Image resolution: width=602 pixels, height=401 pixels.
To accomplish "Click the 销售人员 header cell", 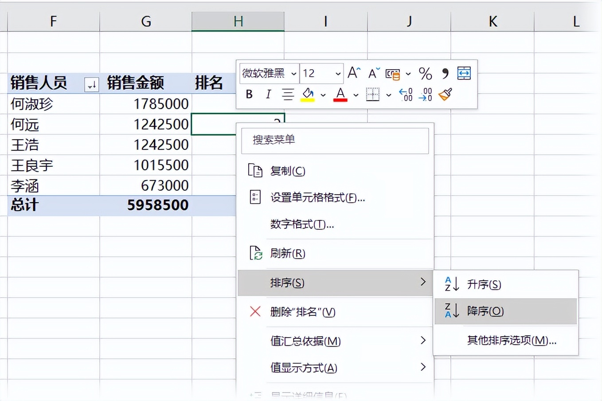I will pyautogui.click(x=54, y=83).
